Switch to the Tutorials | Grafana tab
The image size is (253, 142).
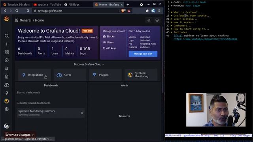[x=17, y=4]
